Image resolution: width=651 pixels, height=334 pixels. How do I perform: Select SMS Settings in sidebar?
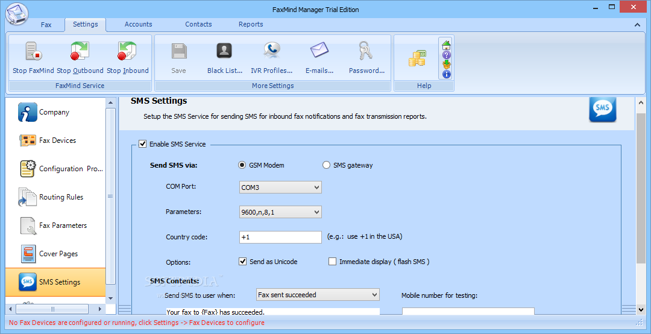coord(55,282)
